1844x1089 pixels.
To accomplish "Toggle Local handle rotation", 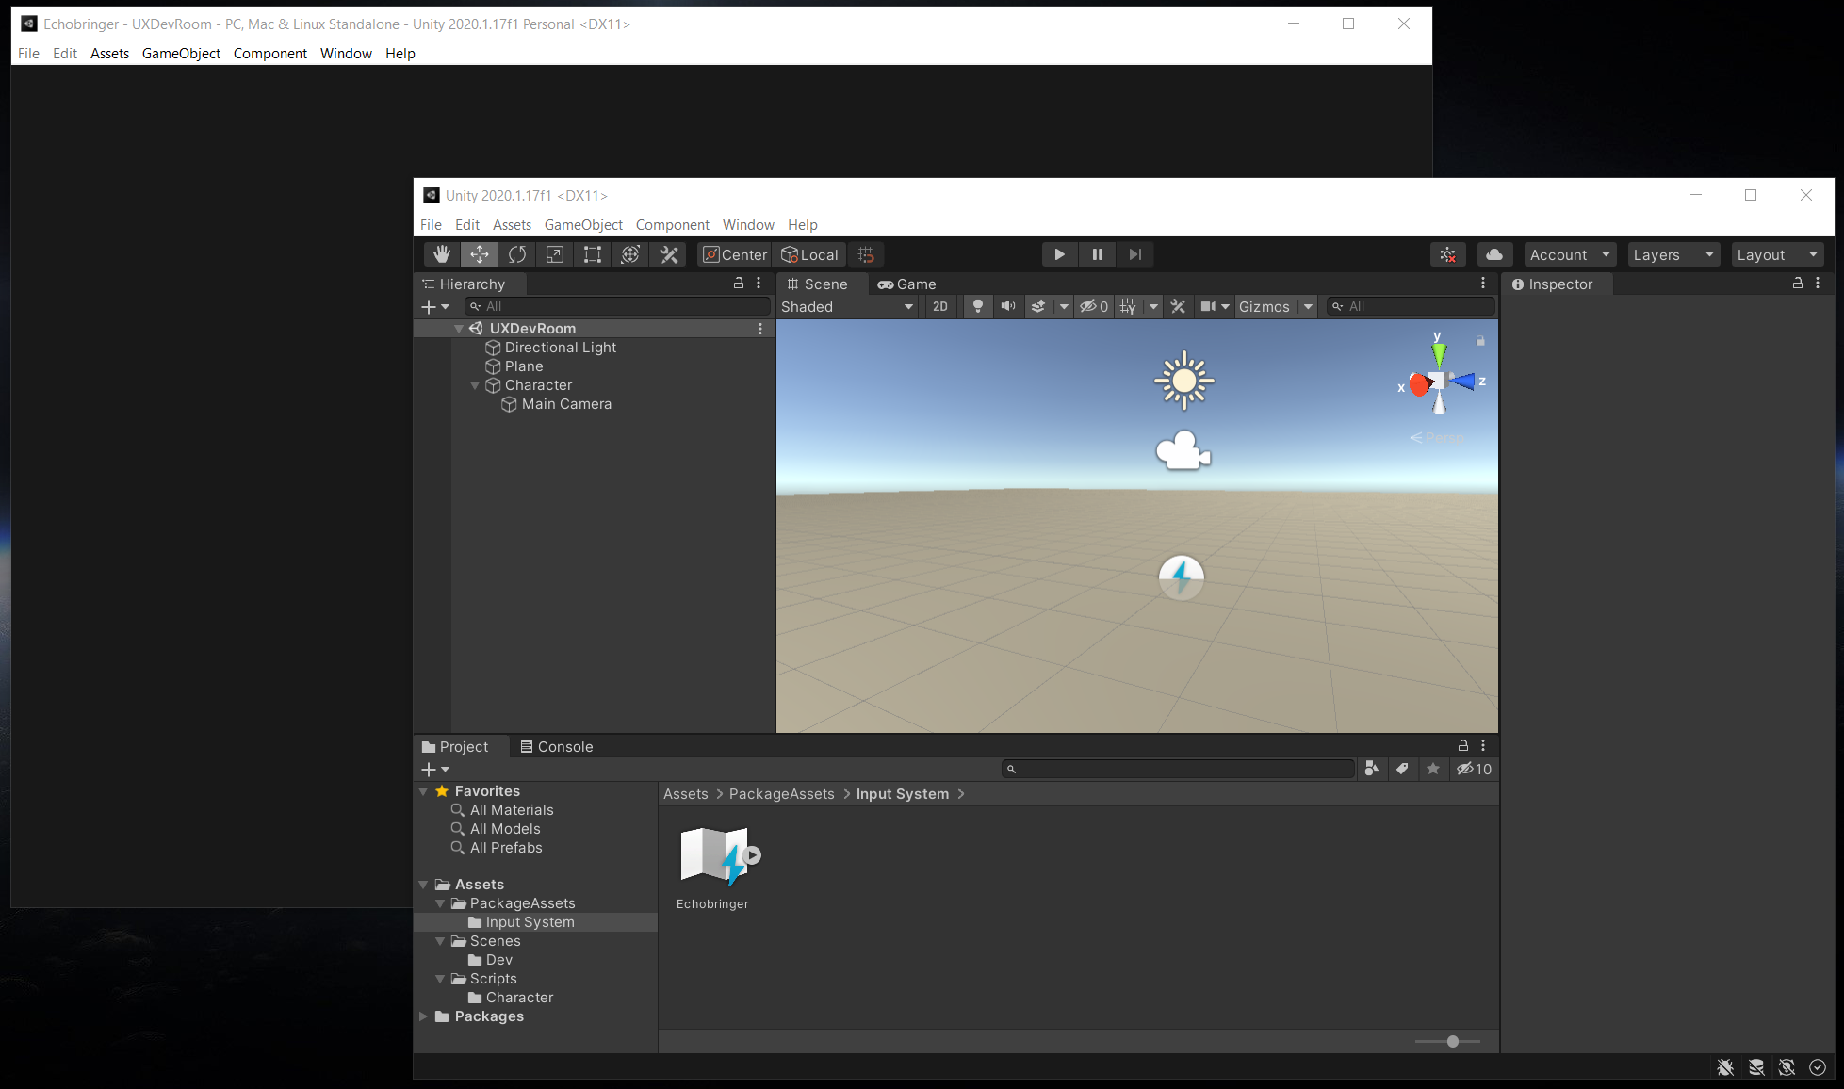I will pyautogui.click(x=810, y=254).
